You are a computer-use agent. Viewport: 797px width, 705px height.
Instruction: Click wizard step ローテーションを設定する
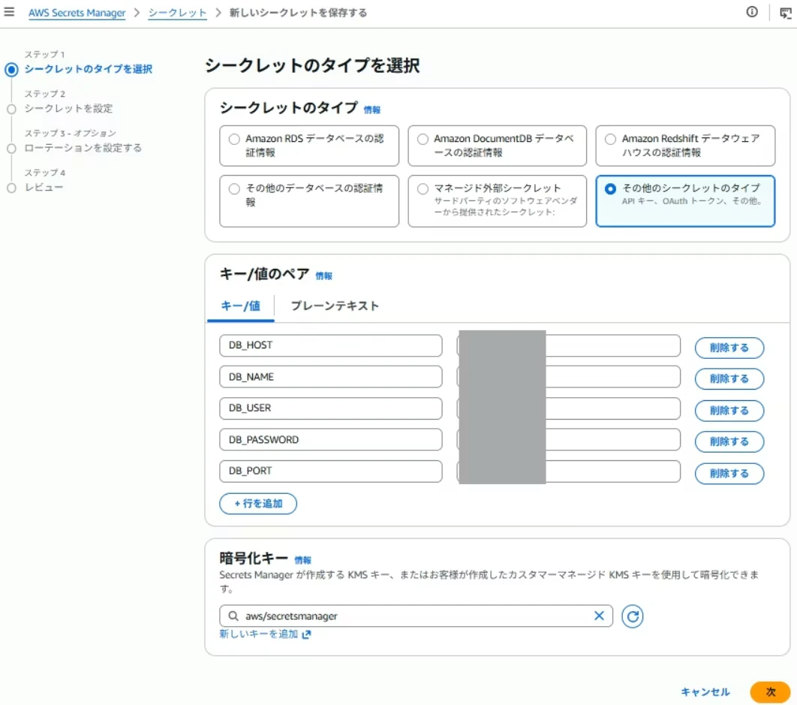click(83, 148)
